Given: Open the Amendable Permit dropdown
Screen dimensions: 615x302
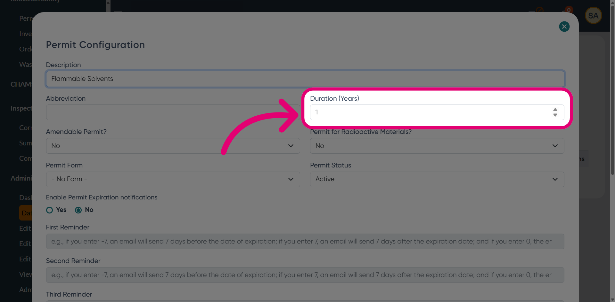Looking at the screenshot, I should [173, 146].
